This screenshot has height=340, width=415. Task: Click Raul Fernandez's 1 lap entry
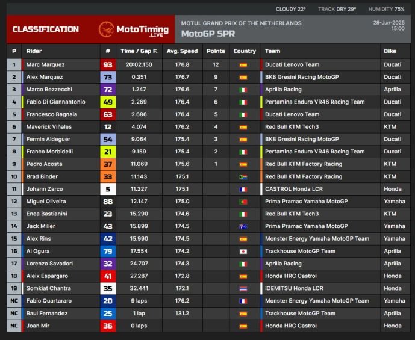tap(139, 314)
